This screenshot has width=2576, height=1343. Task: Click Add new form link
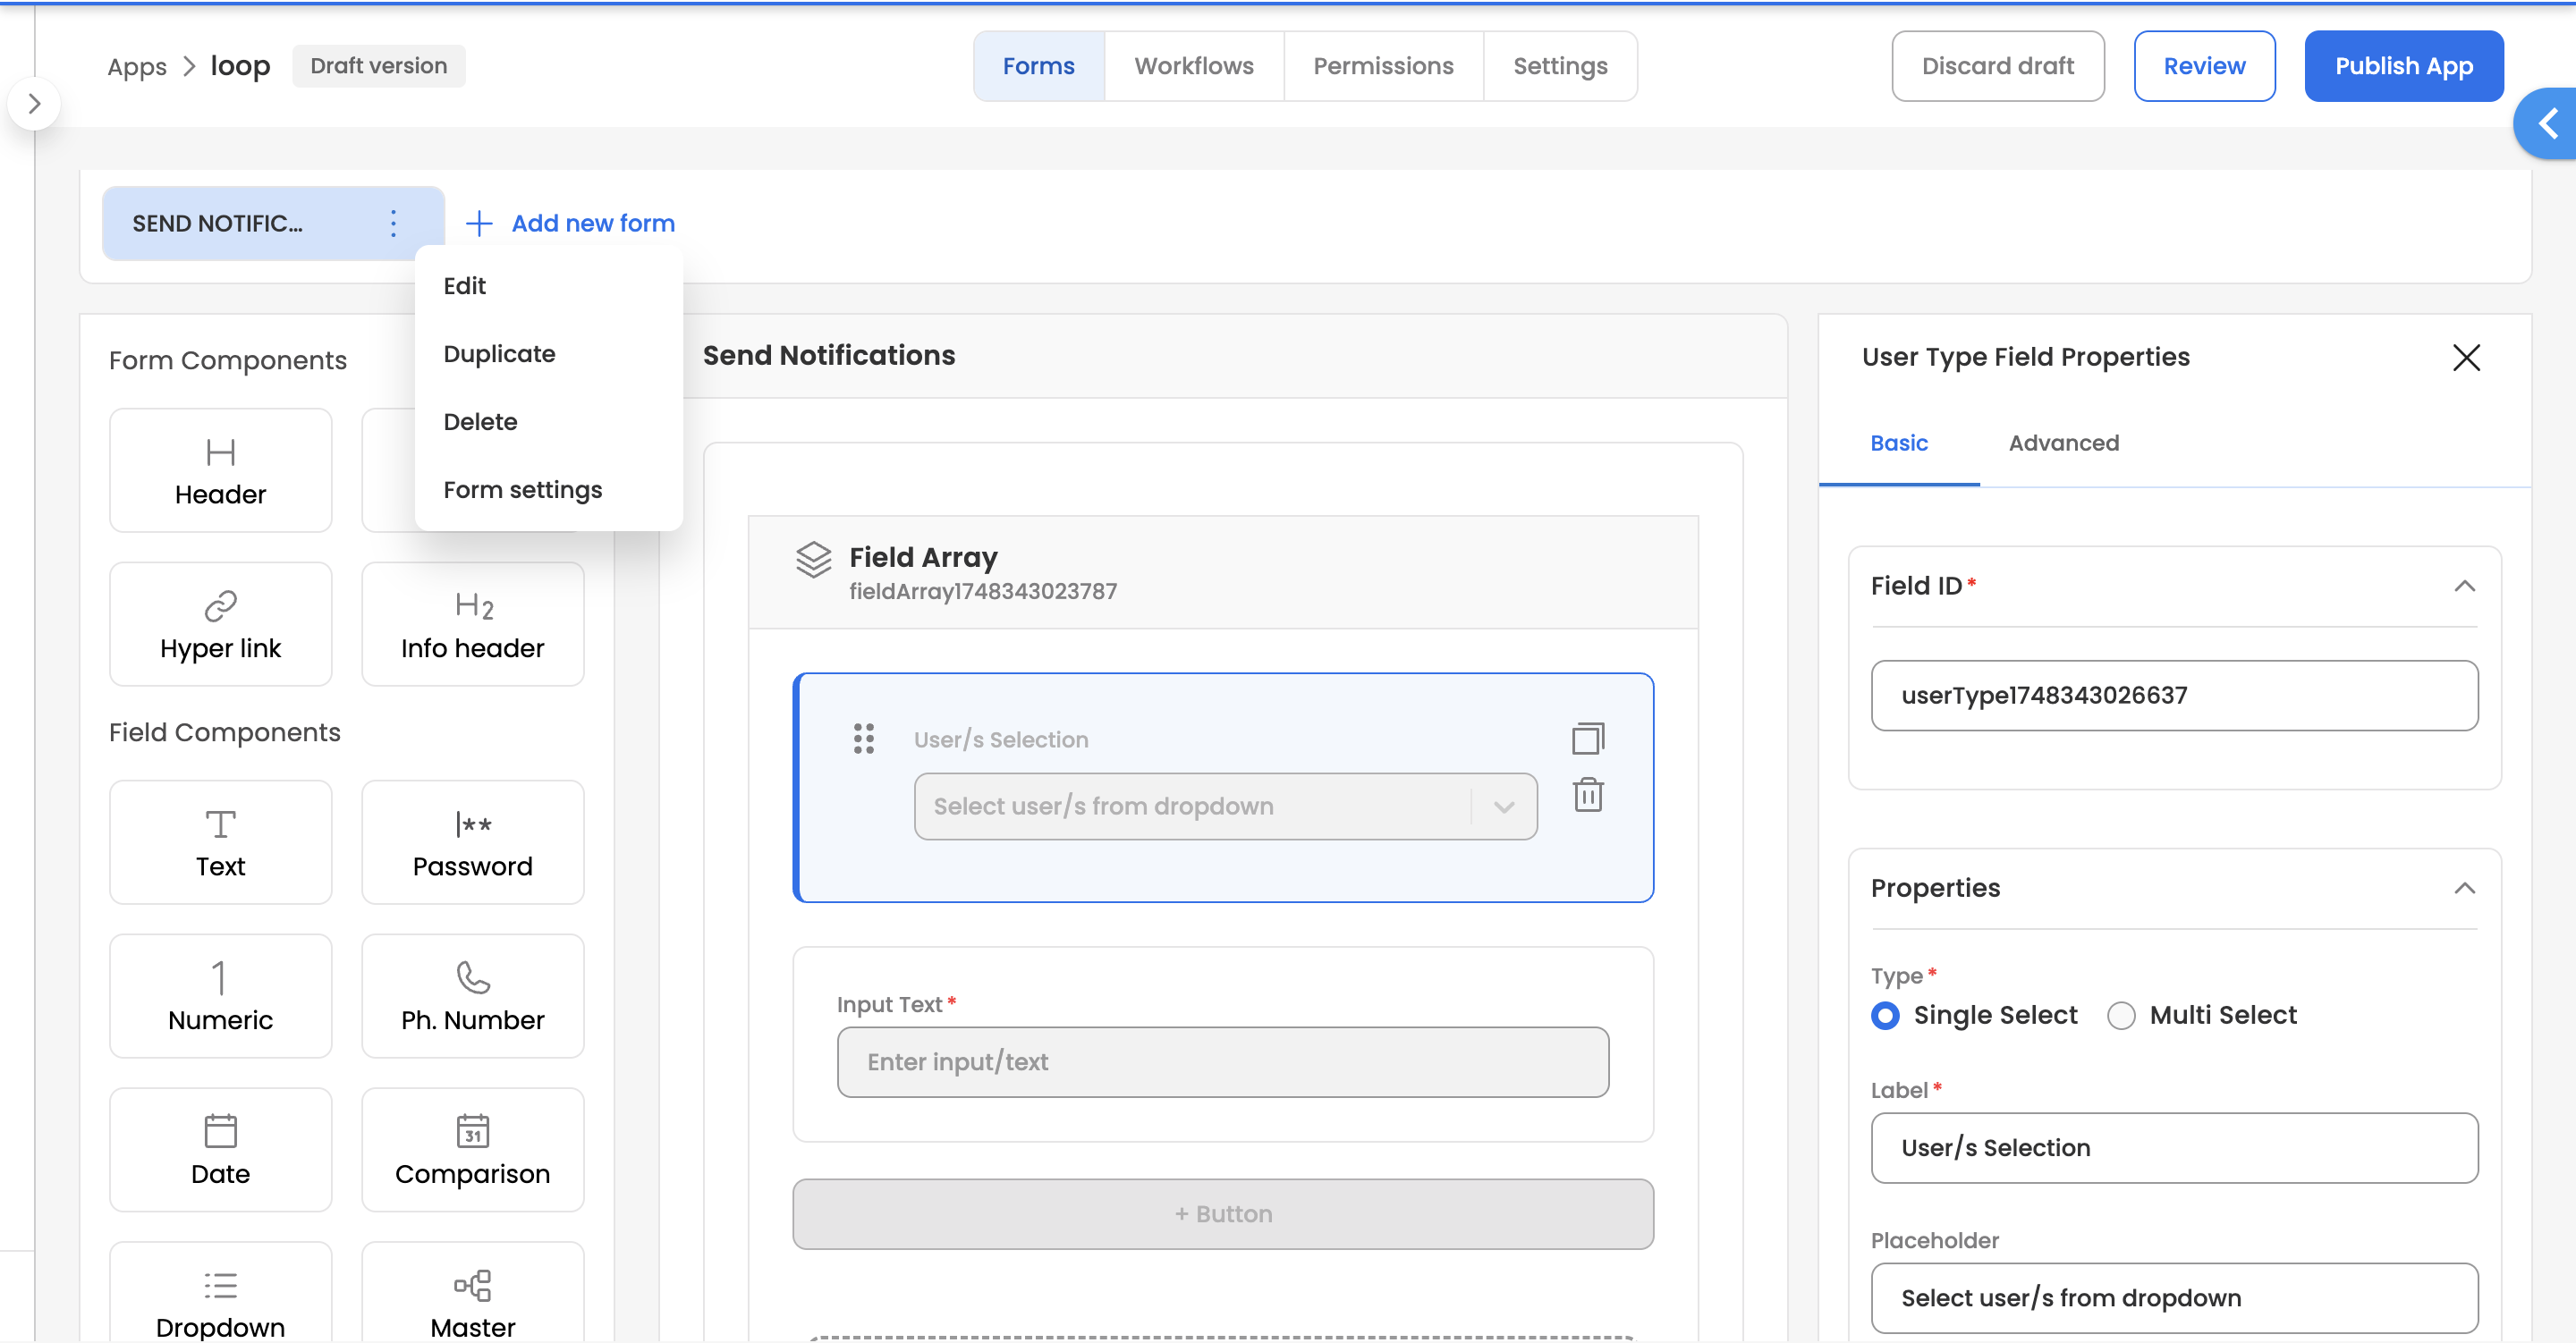[x=571, y=223]
